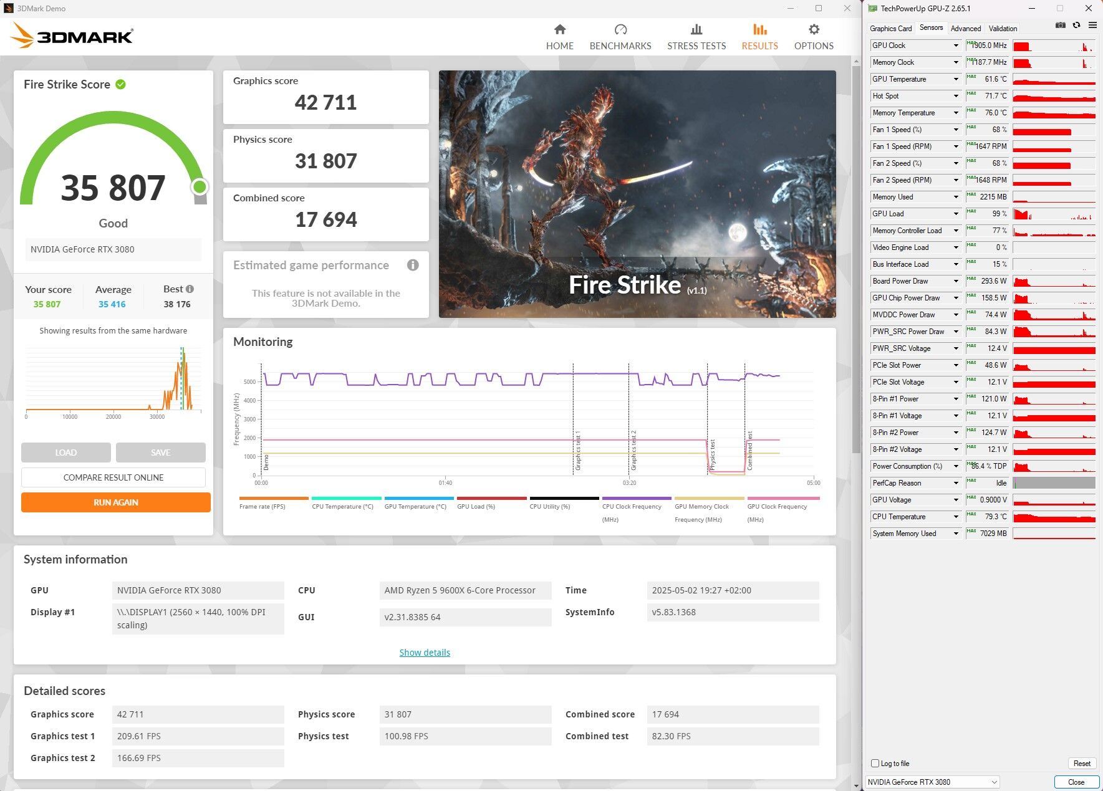Refresh GPU-Z sensors with the refresh icon
The width and height of the screenshot is (1103, 791).
(x=1077, y=26)
